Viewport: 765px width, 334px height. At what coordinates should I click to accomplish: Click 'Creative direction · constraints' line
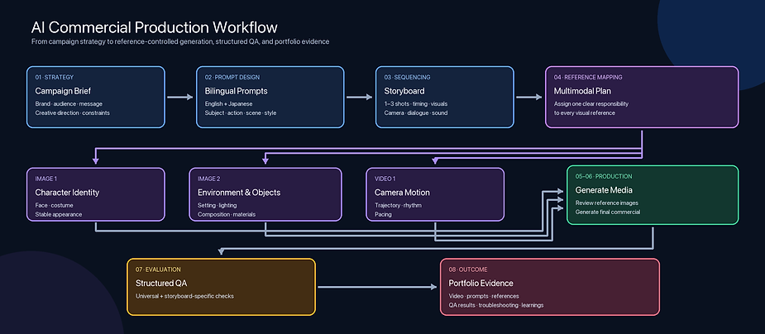point(72,112)
